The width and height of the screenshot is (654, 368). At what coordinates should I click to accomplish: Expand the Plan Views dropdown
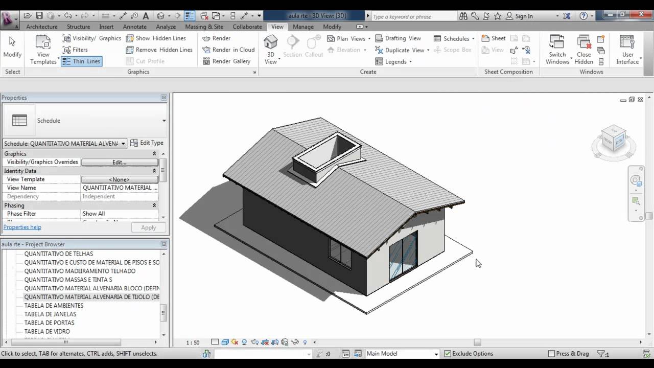point(368,39)
